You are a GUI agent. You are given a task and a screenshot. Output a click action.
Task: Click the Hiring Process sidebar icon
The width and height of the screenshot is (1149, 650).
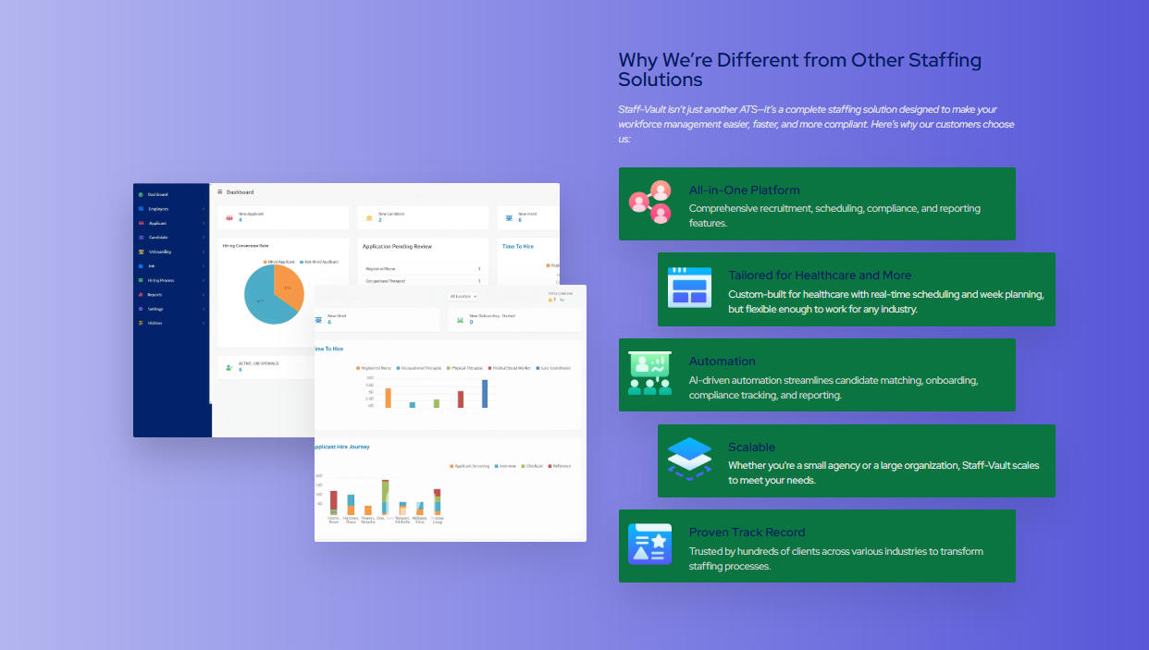click(x=141, y=280)
